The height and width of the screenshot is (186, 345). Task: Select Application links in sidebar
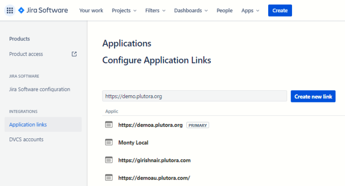43,124
